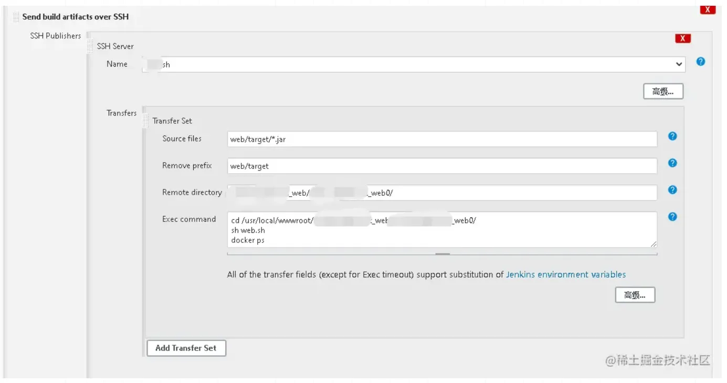This screenshot has height=383, width=727.
Task: Click the 高级 button in Transfer Set
Action: pyautogui.click(x=635, y=295)
